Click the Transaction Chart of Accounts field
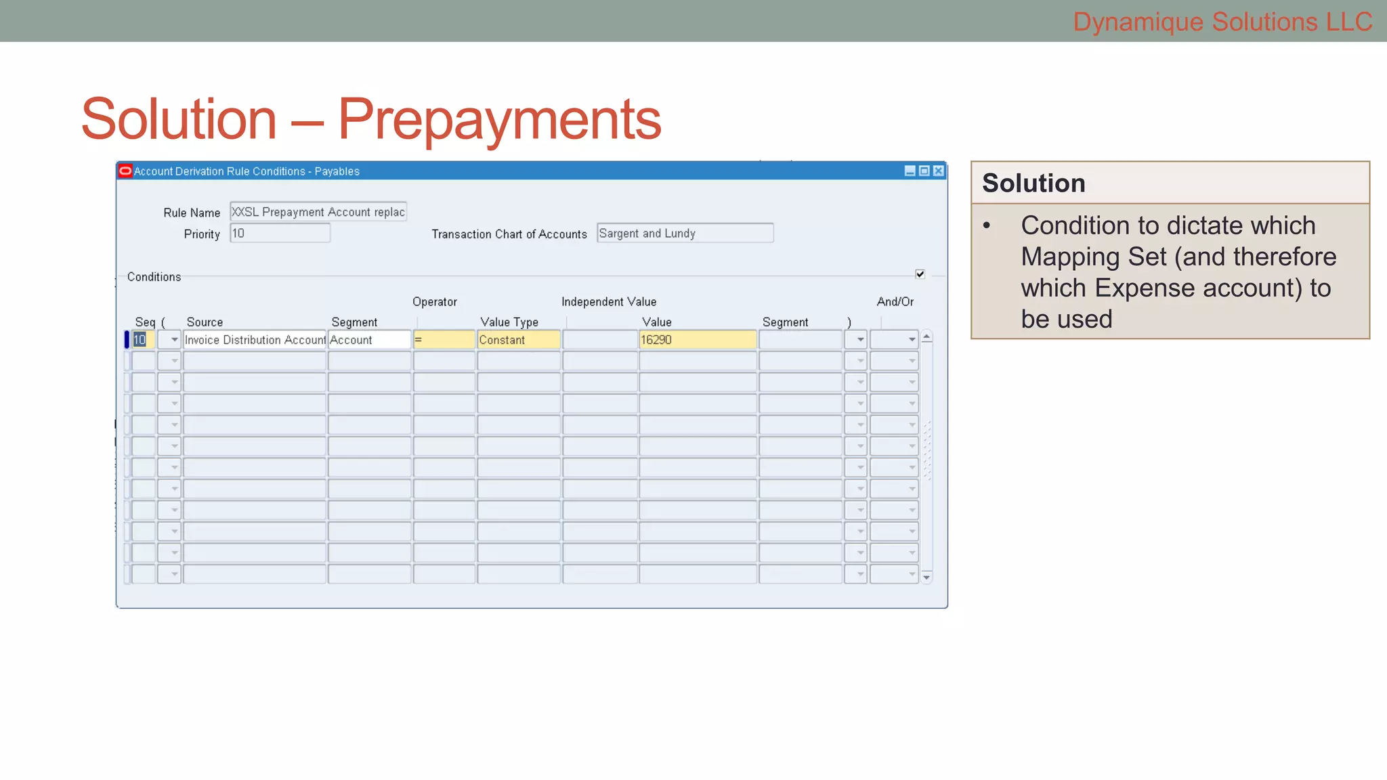Screen dimensions: 1387x780 (684, 234)
